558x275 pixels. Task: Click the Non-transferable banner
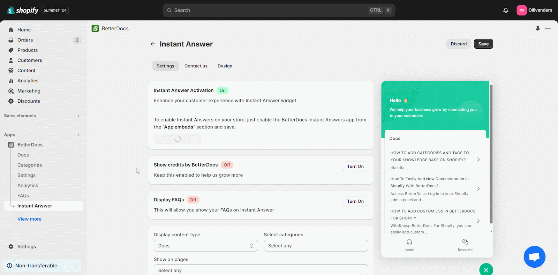[42, 266]
